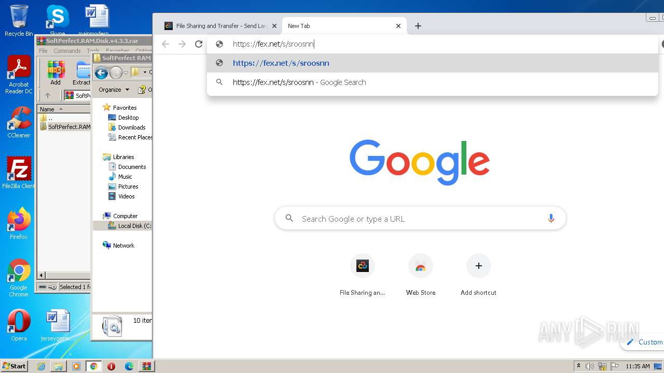Click the Chrome taskbar button
Viewport: 664px width, 373px height.
(93, 366)
